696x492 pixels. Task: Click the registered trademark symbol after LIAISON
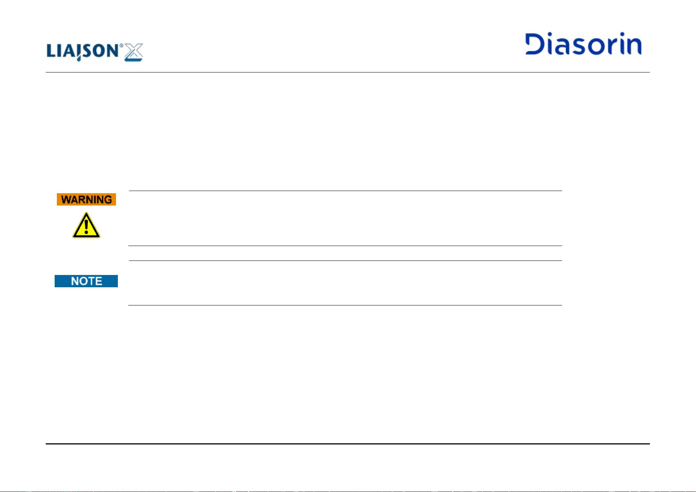click(x=121, y=46)
